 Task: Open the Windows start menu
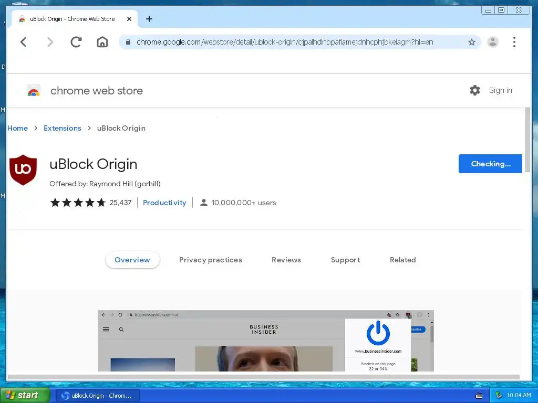[25, 396]
